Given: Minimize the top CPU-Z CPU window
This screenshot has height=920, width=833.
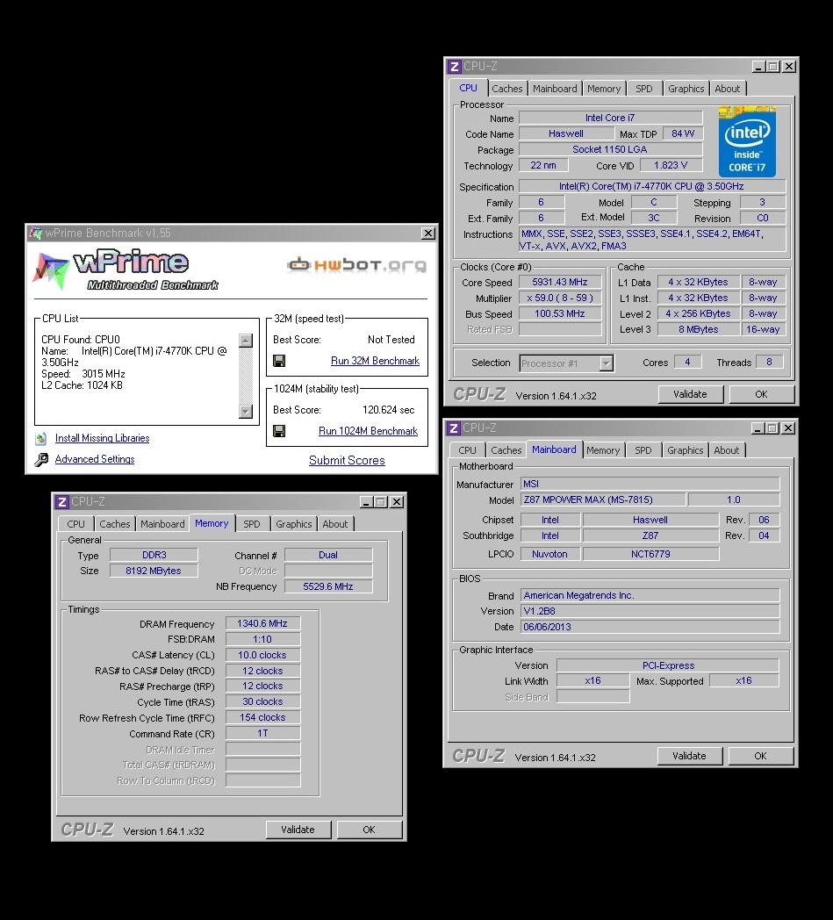Looking at the screenshot, I should (758, 67).
